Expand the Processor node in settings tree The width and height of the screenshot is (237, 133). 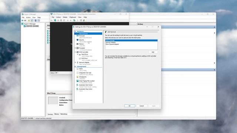[75, 48]
